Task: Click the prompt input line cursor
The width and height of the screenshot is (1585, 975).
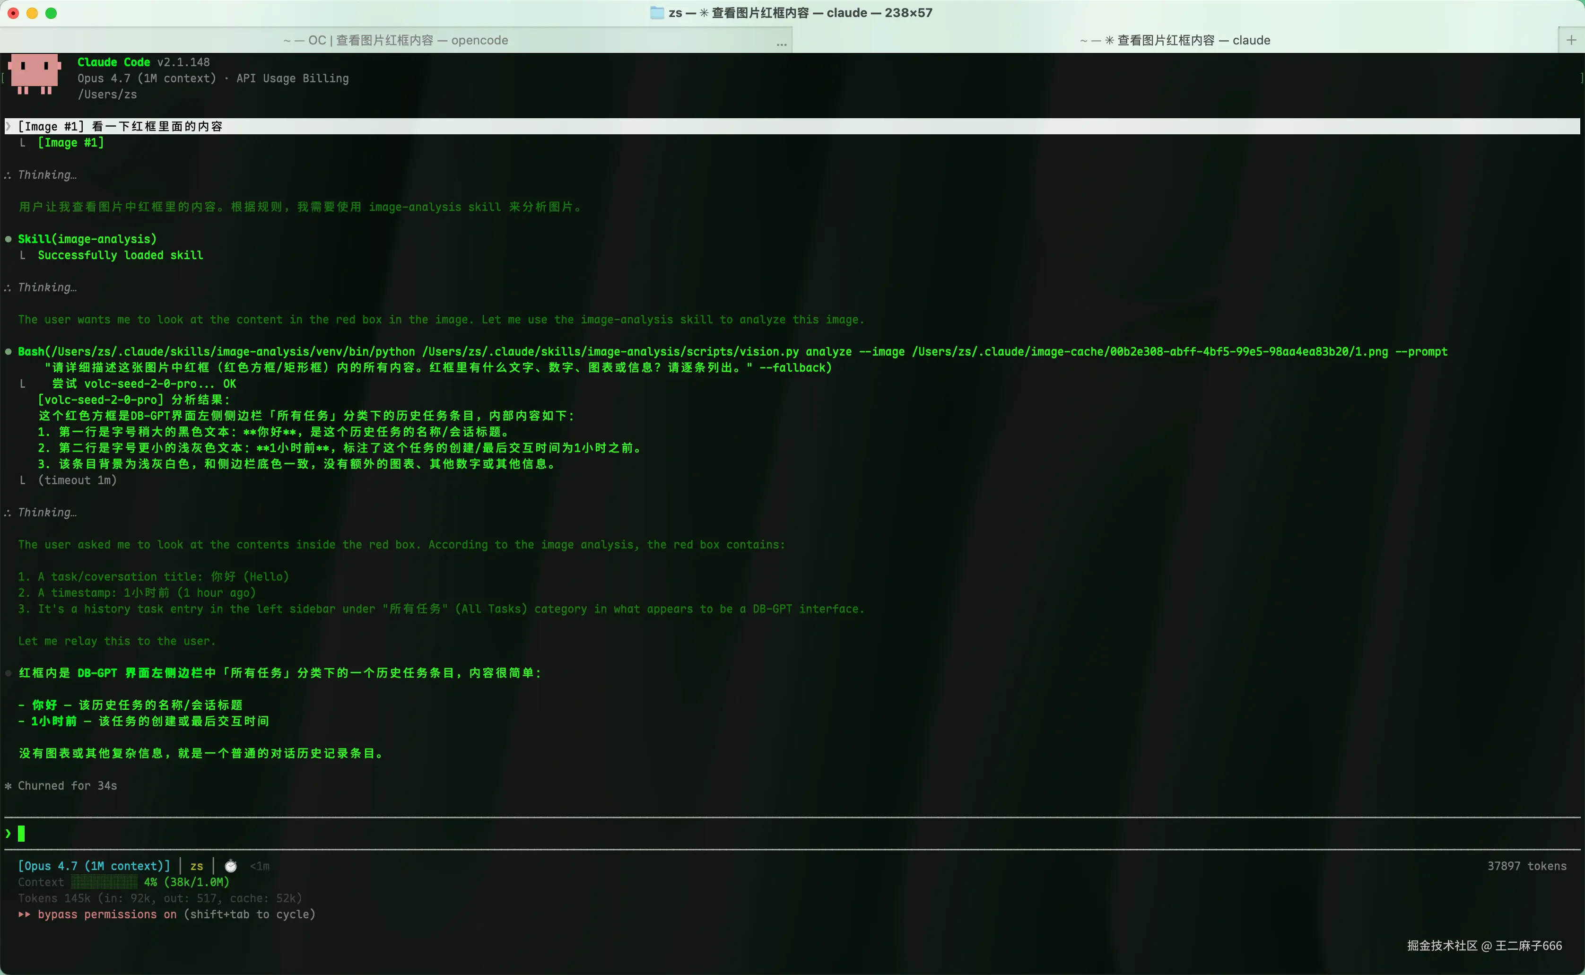Action: pyautogui.click(x=21, y=834)
